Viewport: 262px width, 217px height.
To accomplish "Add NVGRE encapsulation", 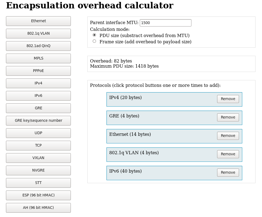I will click(38, 170).
